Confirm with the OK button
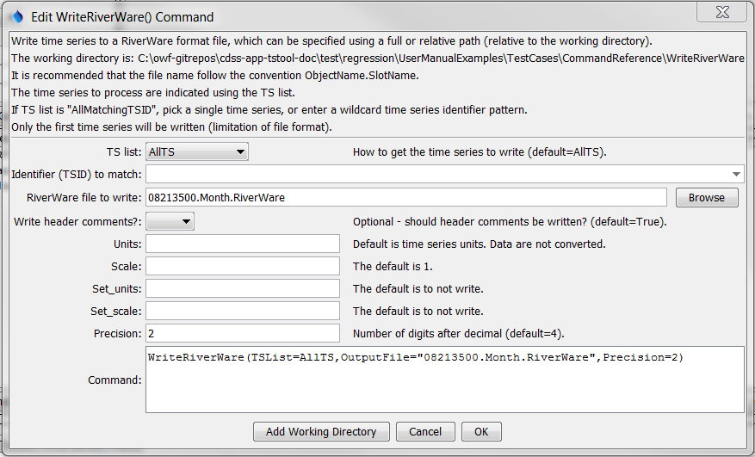 click(x=481, y=431)
